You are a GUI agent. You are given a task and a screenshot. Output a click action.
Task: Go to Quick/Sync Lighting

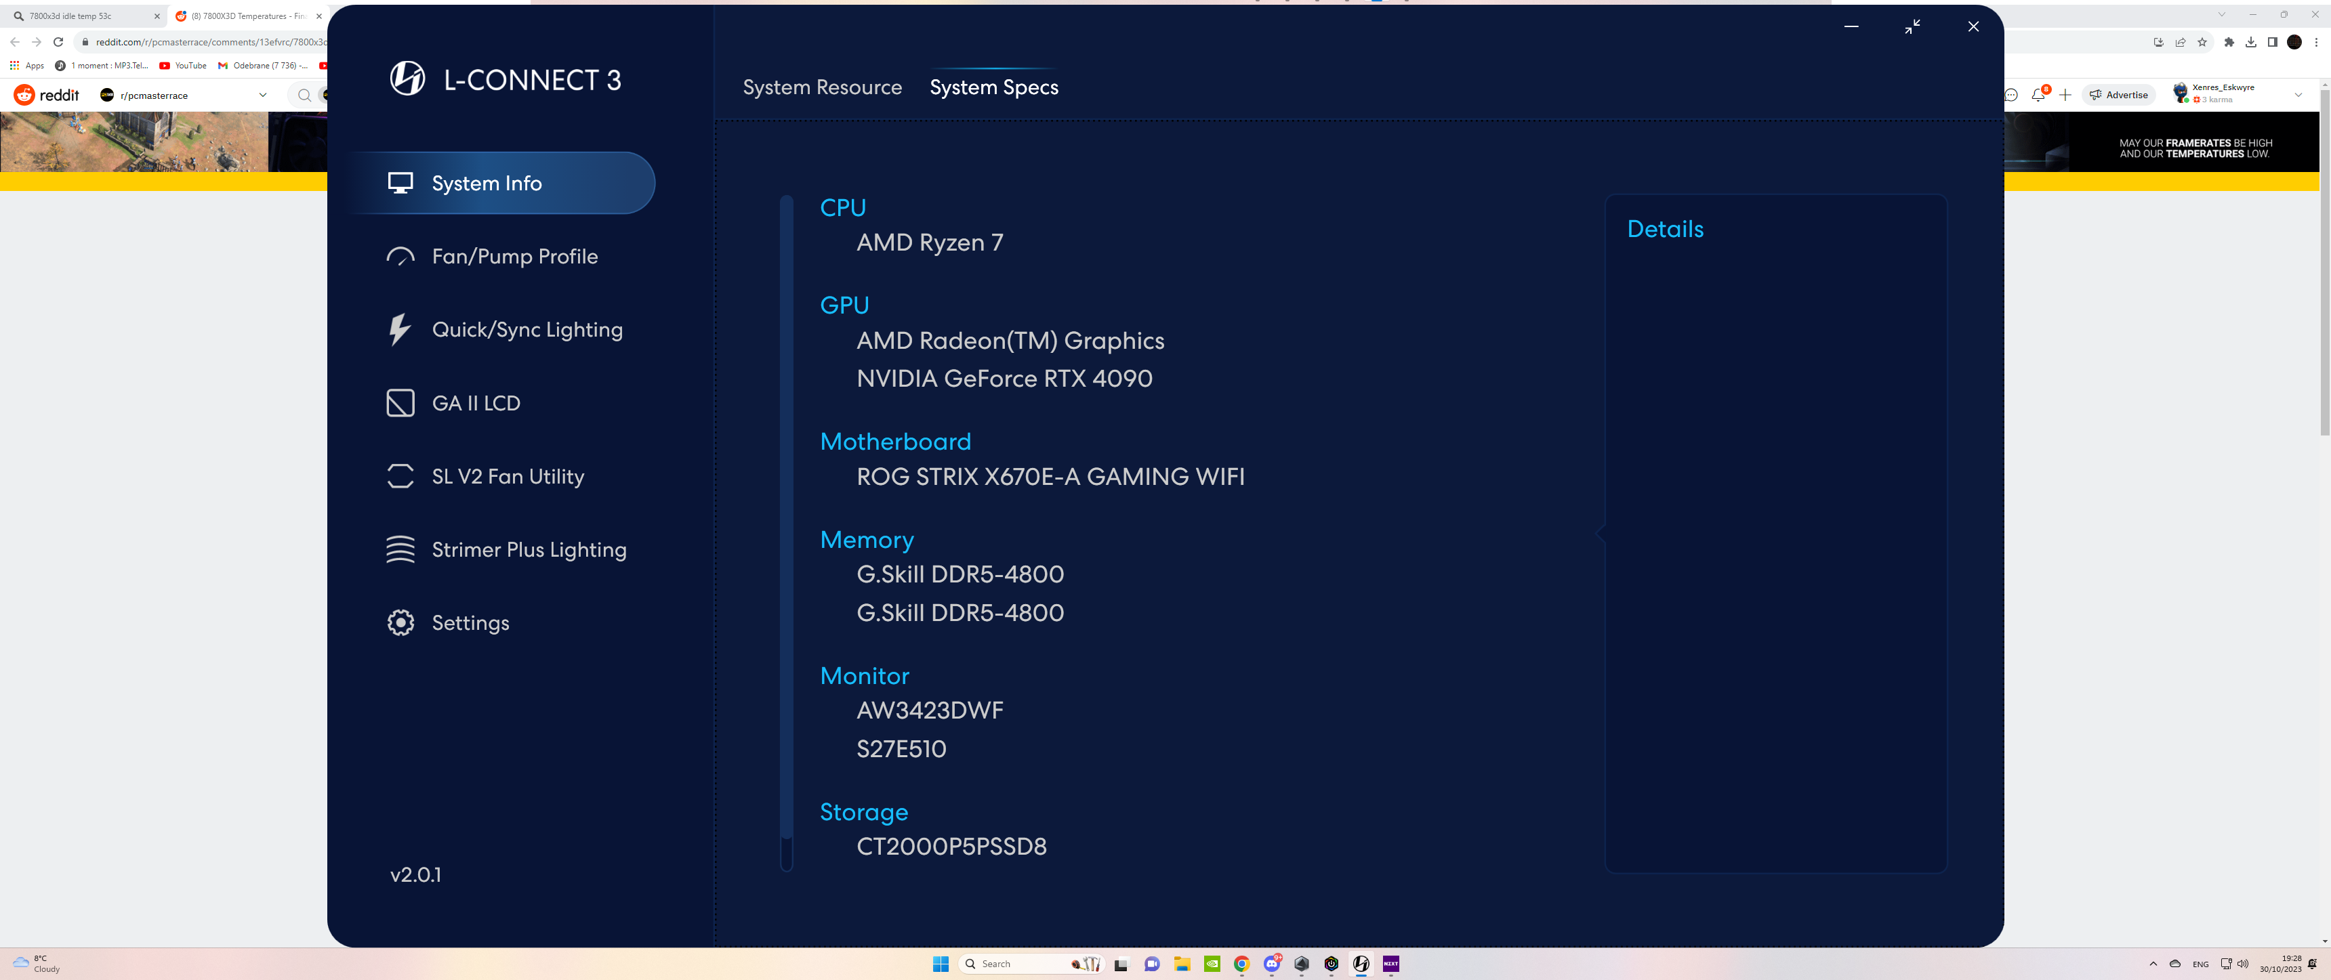pos(504,329)
